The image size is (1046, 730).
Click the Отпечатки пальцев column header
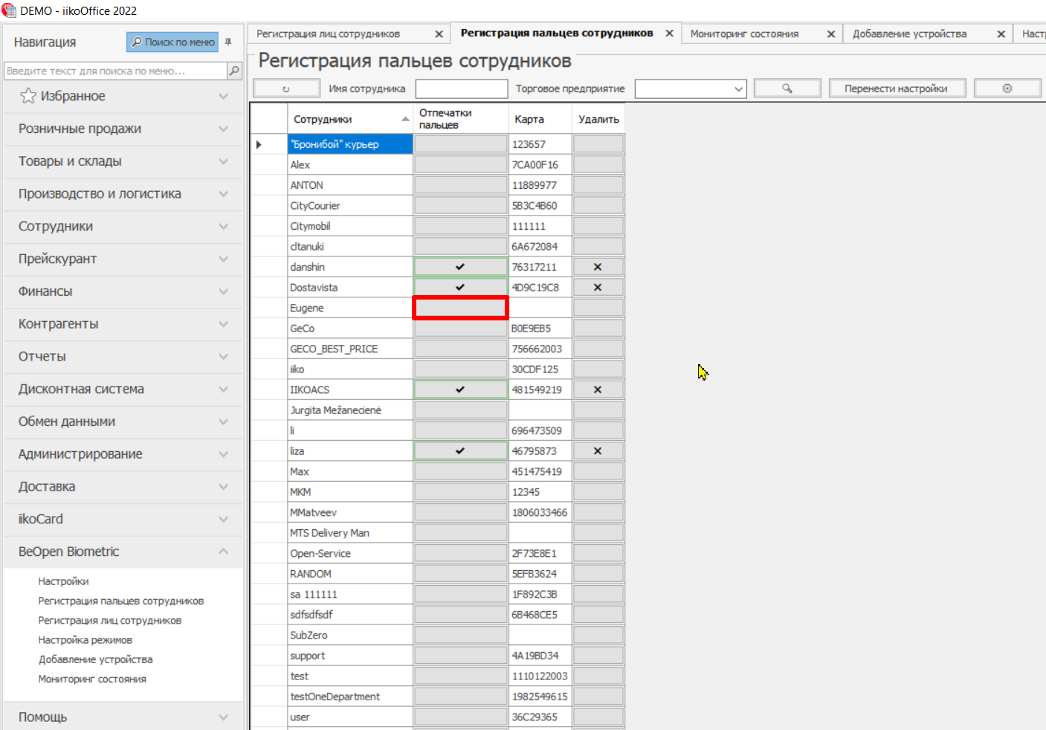[460, 119]
